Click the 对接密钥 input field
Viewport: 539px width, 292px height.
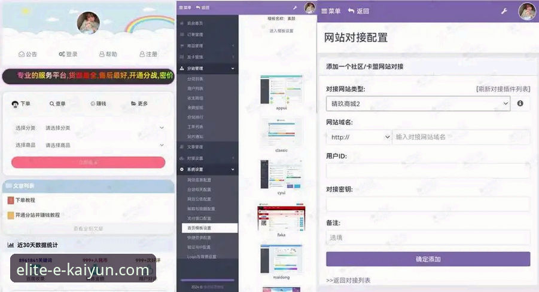click(428, 204)
